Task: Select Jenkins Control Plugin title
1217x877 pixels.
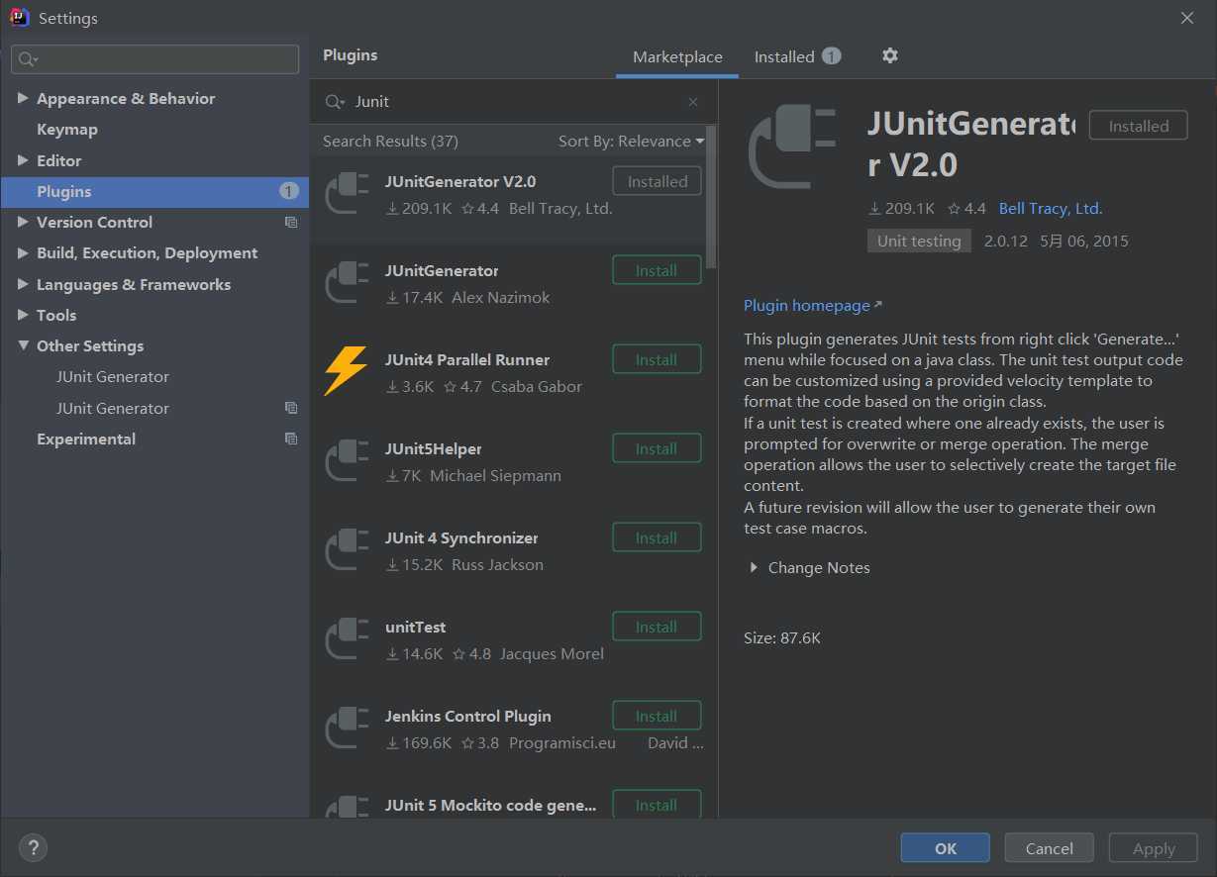Action: 468,717
